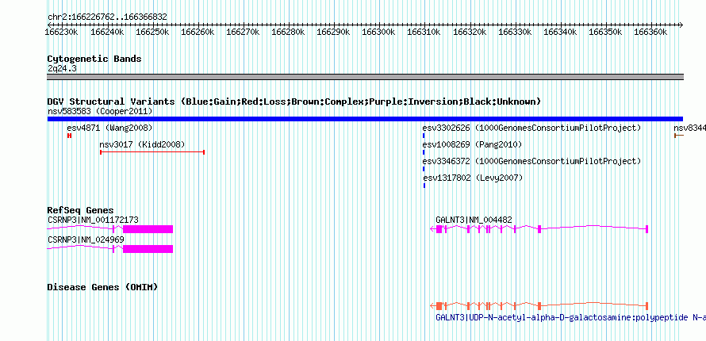Click the nsv583583 (Cooper2011) blue gain bar
Screen dimensions: 706x341
click(365, 119)
